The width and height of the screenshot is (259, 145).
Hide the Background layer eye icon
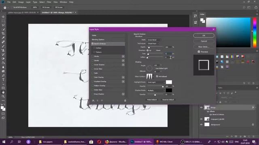[201, 124]
